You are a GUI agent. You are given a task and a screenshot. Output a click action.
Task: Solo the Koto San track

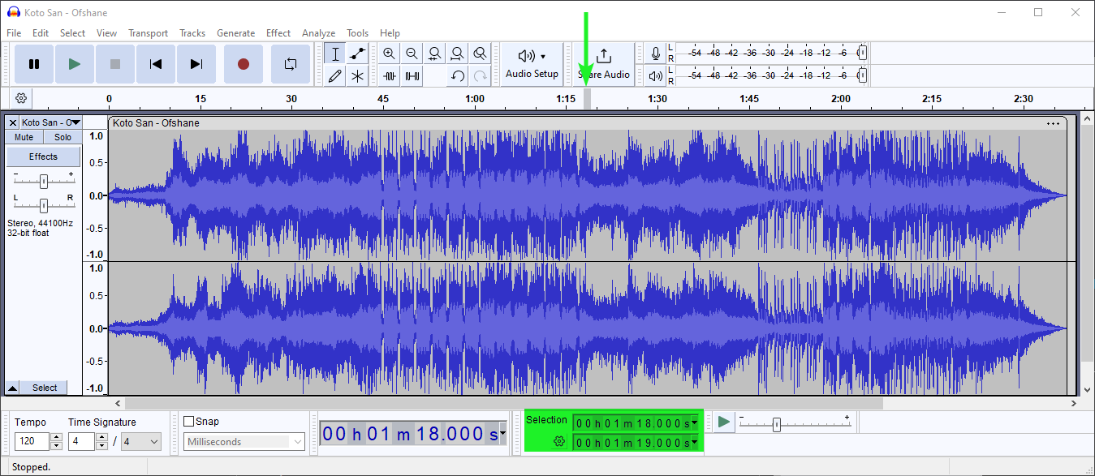click(63, 137)
